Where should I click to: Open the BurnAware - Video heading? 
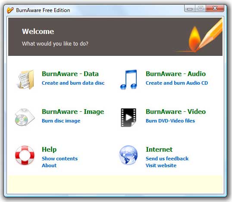click(176, 112)
